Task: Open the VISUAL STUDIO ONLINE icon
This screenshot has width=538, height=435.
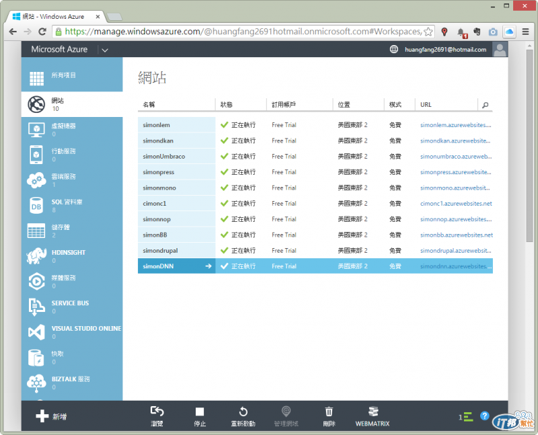Action: click(36, 332)
